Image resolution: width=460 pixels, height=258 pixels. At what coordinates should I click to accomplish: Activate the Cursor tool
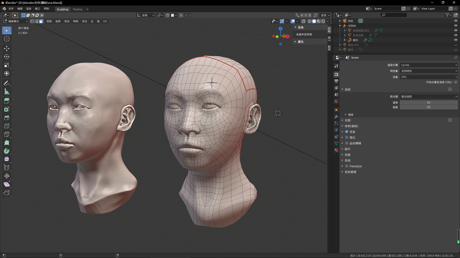(6, 39)
